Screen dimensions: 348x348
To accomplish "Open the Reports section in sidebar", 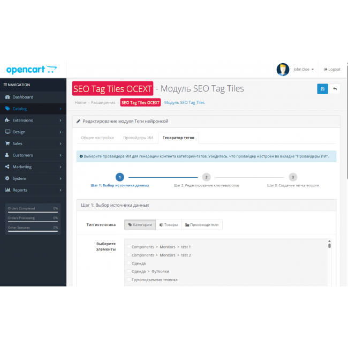I will (20, 190).
